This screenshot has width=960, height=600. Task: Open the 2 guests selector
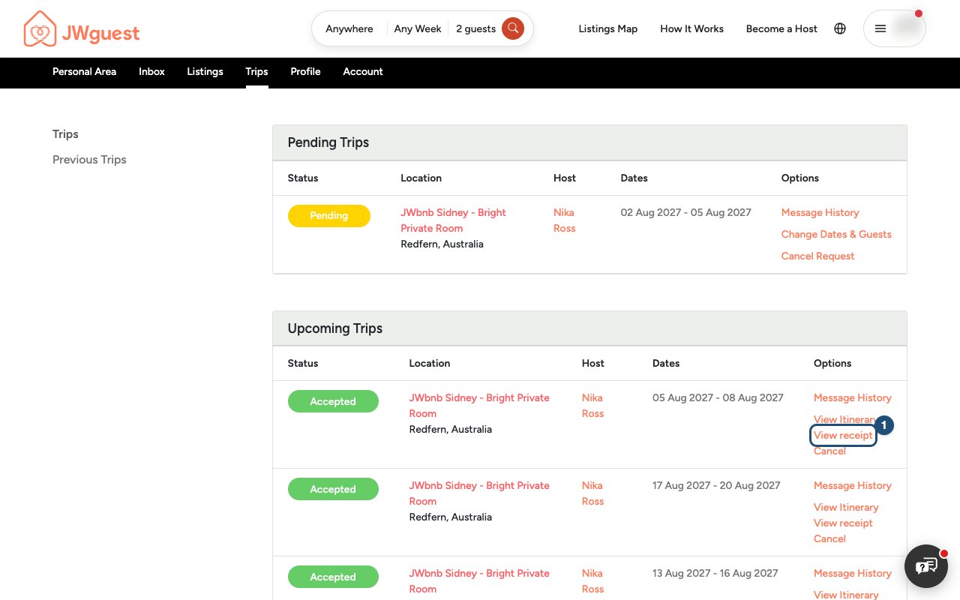(475, 28)
